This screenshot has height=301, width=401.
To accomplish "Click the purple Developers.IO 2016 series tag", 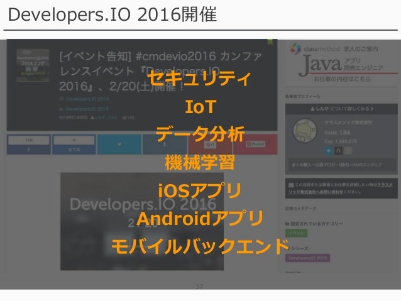I will [307, 258].
